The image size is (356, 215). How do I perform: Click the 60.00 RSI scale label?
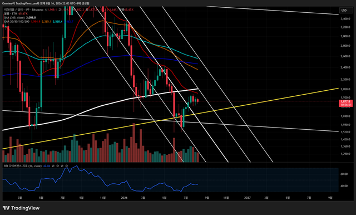pos(344,174)
